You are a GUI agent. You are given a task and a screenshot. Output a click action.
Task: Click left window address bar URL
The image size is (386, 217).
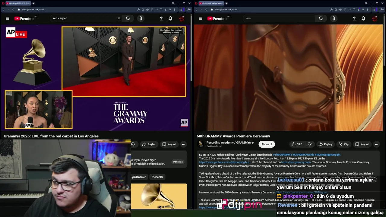click(33, 9)
